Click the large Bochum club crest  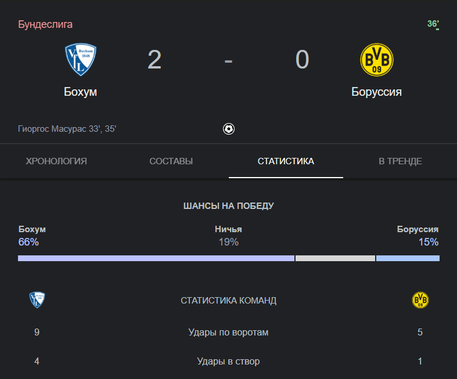(x=81, y=60)
